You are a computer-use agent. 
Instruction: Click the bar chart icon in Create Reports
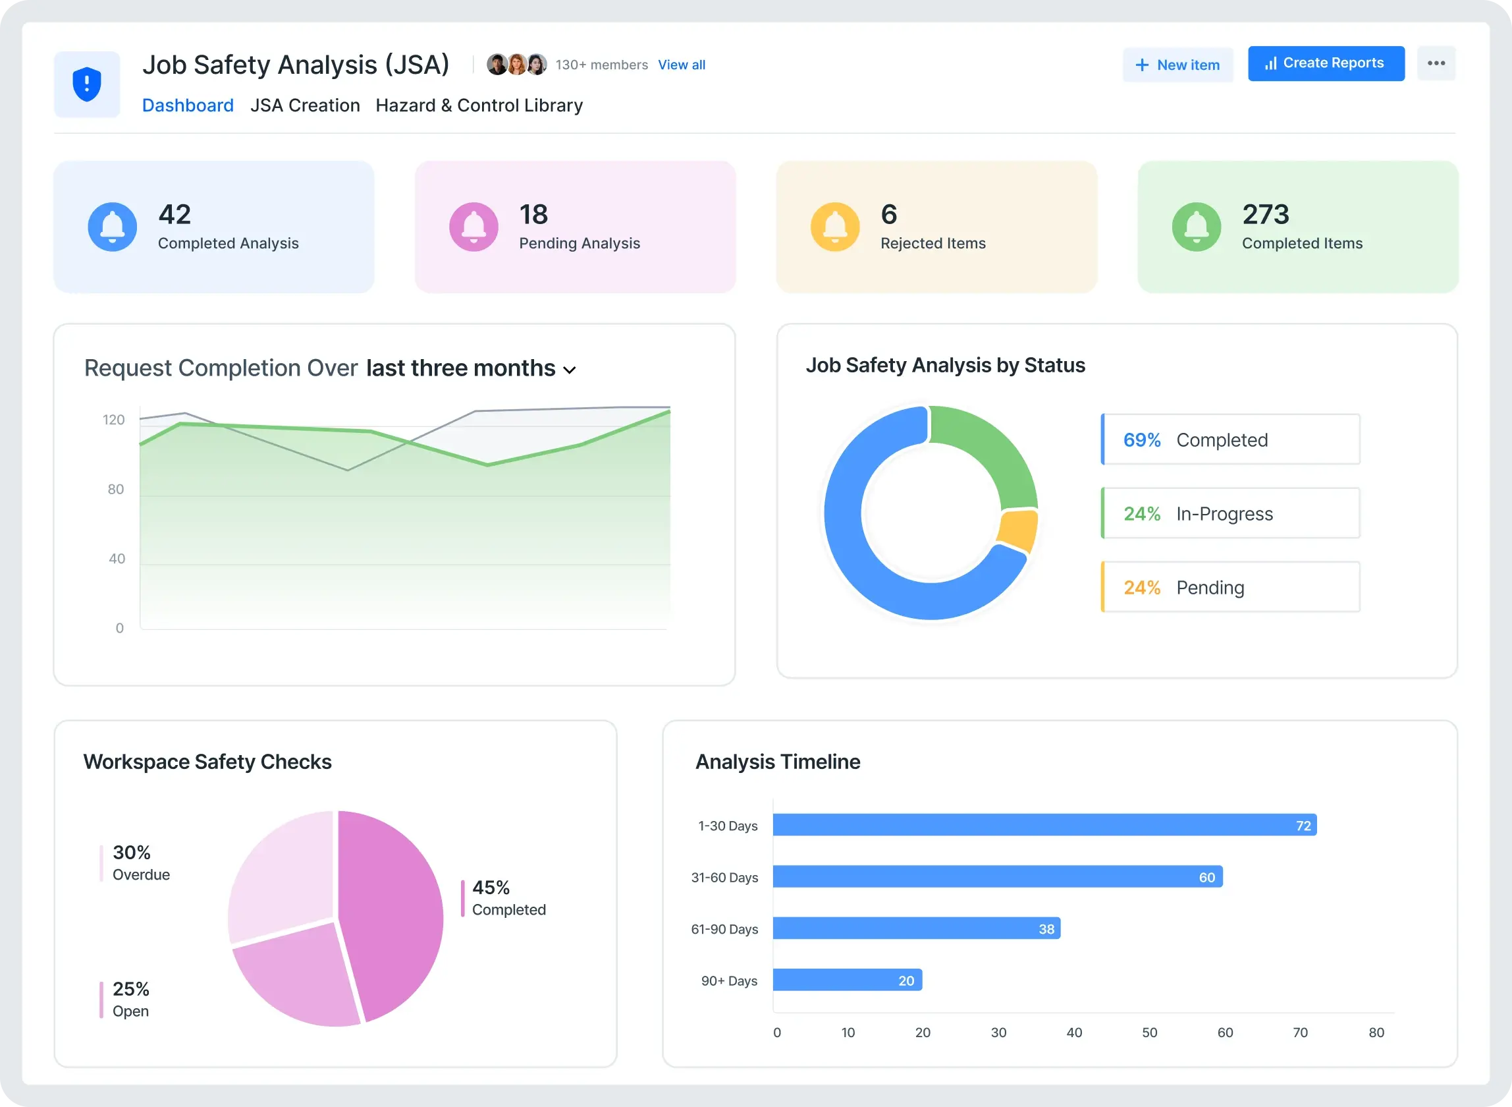(1270, 63)
